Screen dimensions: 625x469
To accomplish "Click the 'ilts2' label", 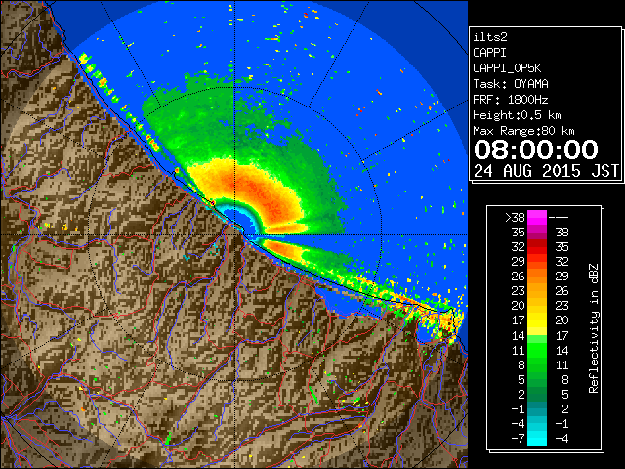I will pyautogui.click(x=490, y=37).
